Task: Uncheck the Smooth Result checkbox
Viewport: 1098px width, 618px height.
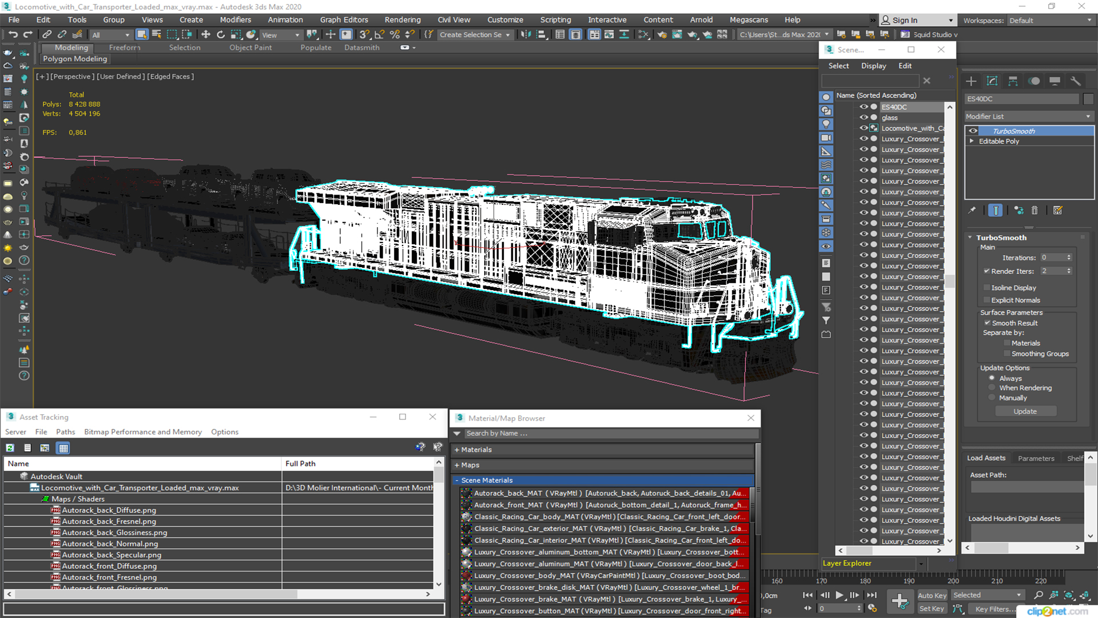Action: click(987, 323)
